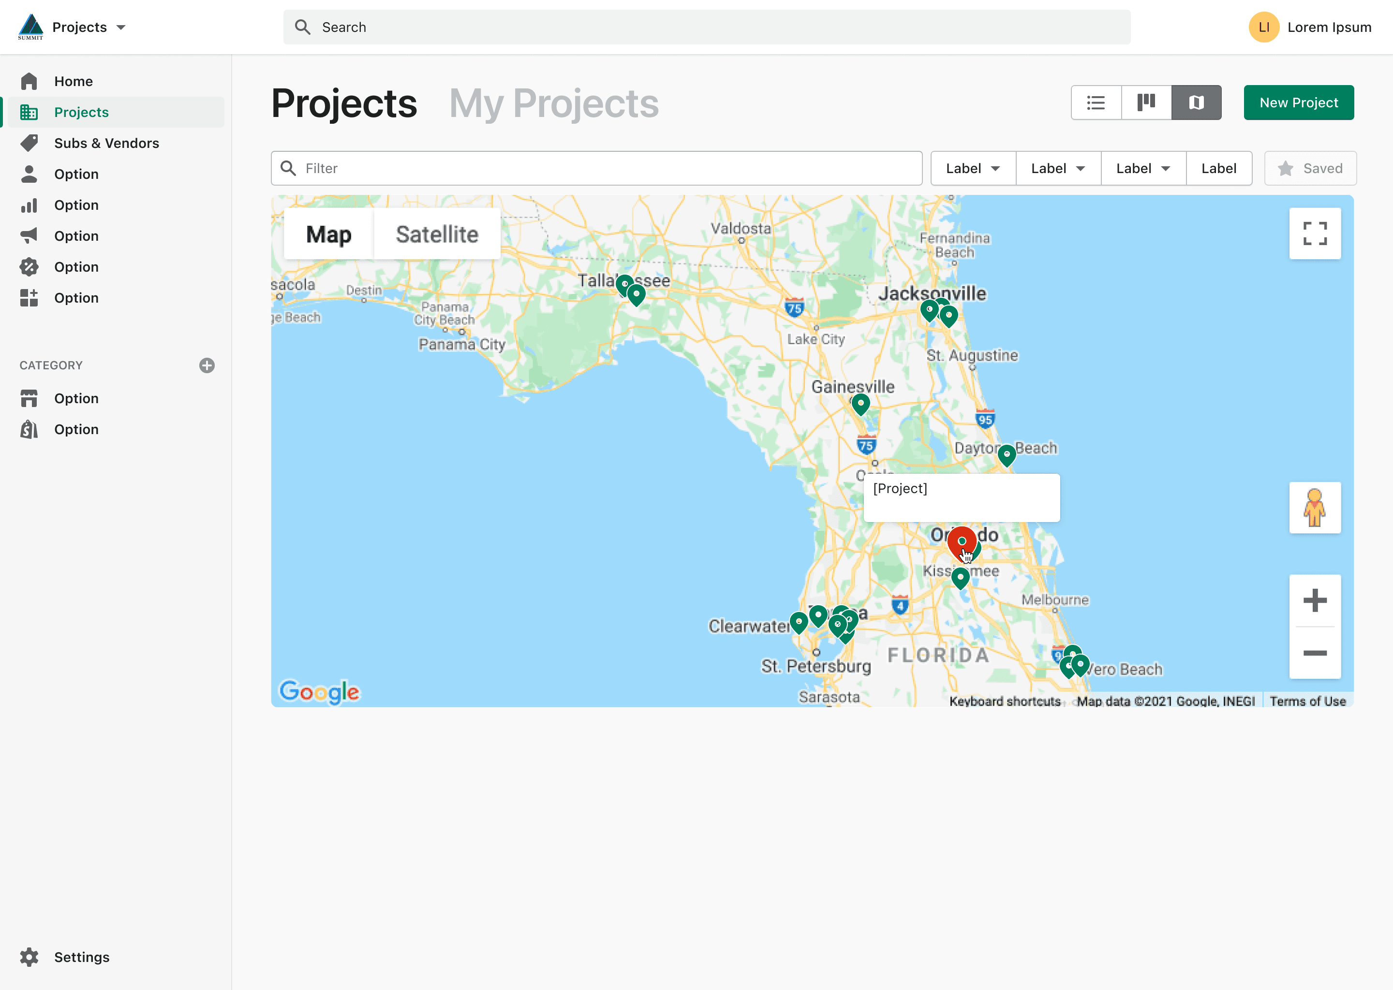The image size is (1393, 990).
Task: Select the map view toggle
Action: (x=1196, y=102)
